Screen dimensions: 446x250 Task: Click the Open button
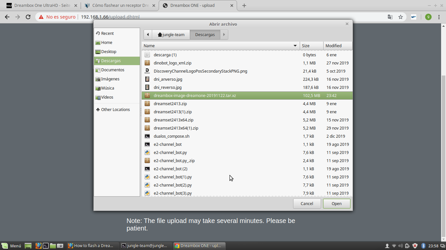pyautogui.click(x=337, y=204)
